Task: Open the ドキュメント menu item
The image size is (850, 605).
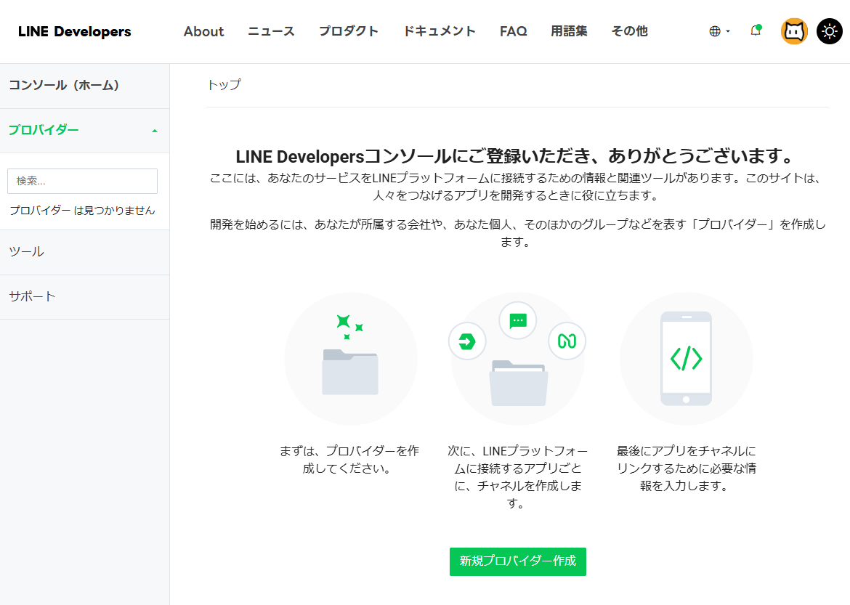Action: coord(440,31)
